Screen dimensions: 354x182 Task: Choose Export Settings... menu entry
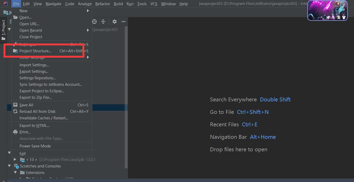click(52, 71)
